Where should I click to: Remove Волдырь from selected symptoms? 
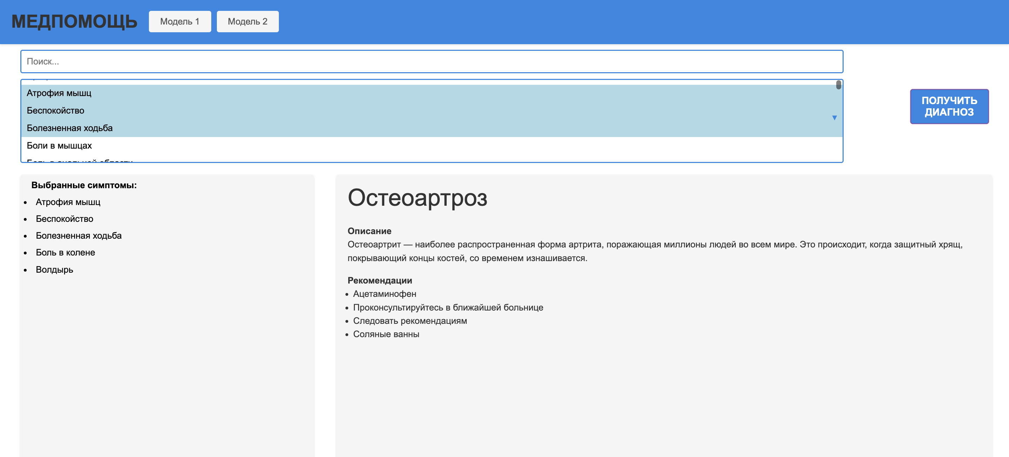[x=54, y=270]
